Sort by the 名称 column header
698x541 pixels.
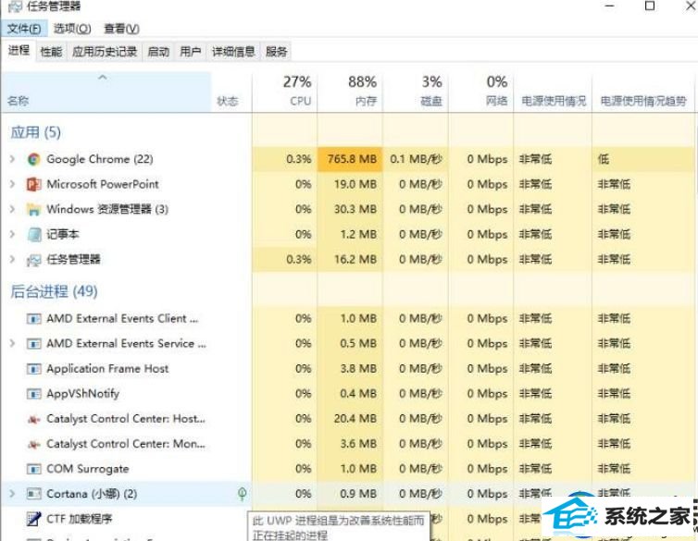[106, 92]
